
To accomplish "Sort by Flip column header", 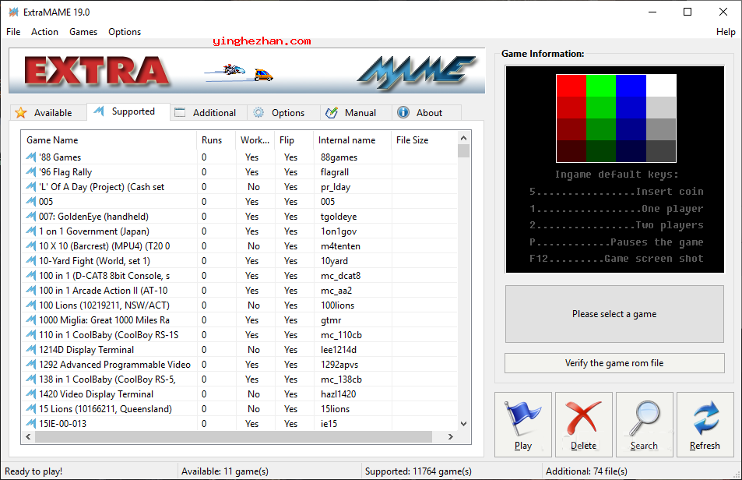I will [294, 140].
